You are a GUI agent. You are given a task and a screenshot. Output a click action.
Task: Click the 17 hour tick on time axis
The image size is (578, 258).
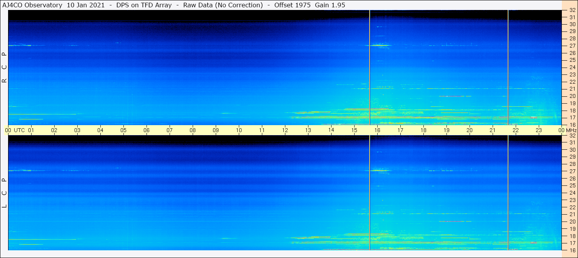click(400, 130)
